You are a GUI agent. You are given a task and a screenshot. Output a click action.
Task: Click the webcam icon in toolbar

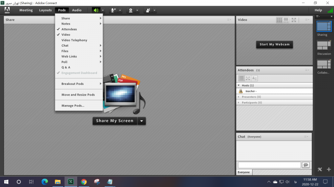[x=131, y=10]
